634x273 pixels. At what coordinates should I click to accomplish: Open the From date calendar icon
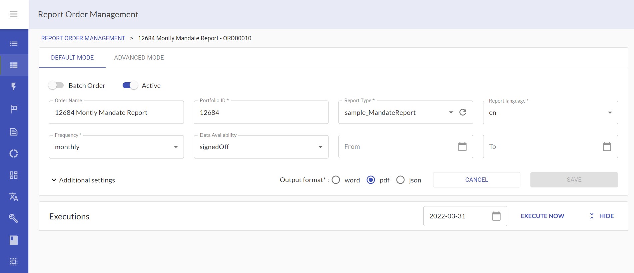462,146
